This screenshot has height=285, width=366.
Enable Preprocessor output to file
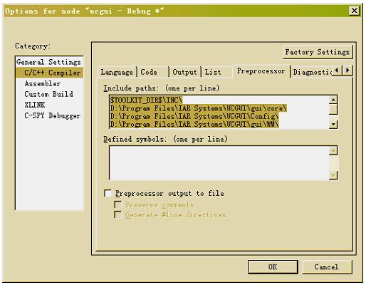(x=108, y=193)
